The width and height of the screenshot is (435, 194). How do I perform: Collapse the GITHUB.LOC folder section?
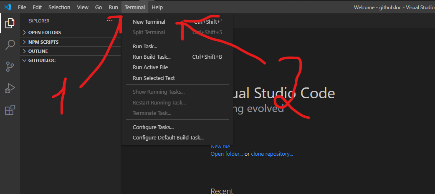(71, 60)
